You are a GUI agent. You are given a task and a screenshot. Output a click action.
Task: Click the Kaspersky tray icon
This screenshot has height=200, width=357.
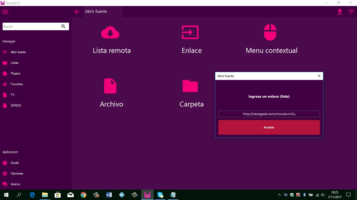[x=298, y=195]
